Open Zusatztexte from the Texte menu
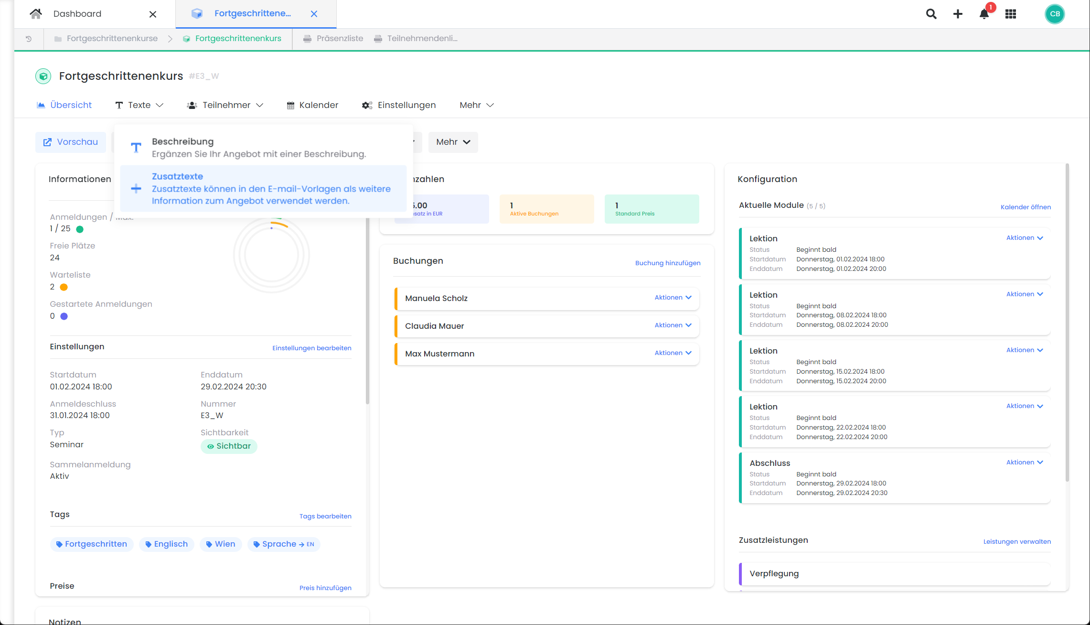 (x=263, y=188)
